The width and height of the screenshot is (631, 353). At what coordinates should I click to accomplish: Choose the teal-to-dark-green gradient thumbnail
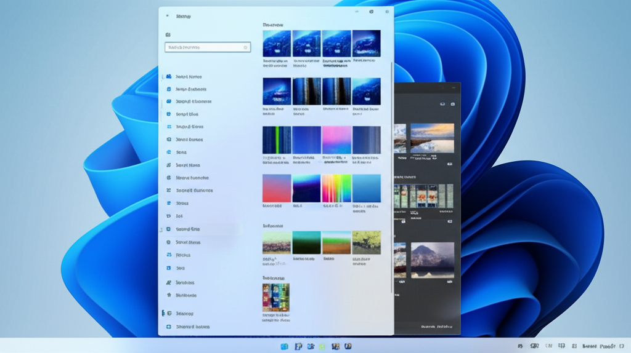coord(306,242)
